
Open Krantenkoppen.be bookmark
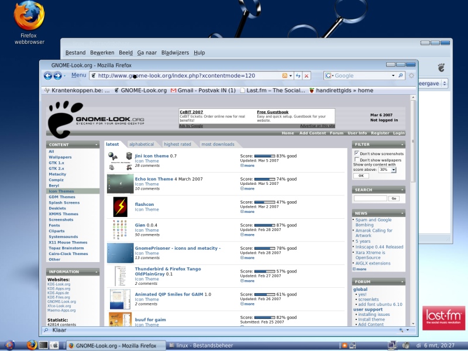[77, 91]
